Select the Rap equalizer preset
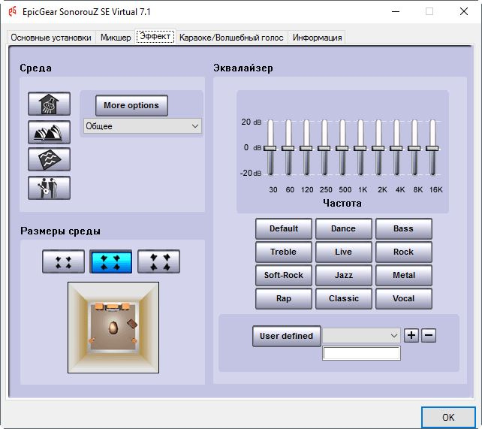This screenshot has height=429, width=482. pyautogui.click(x=284, y=298)
